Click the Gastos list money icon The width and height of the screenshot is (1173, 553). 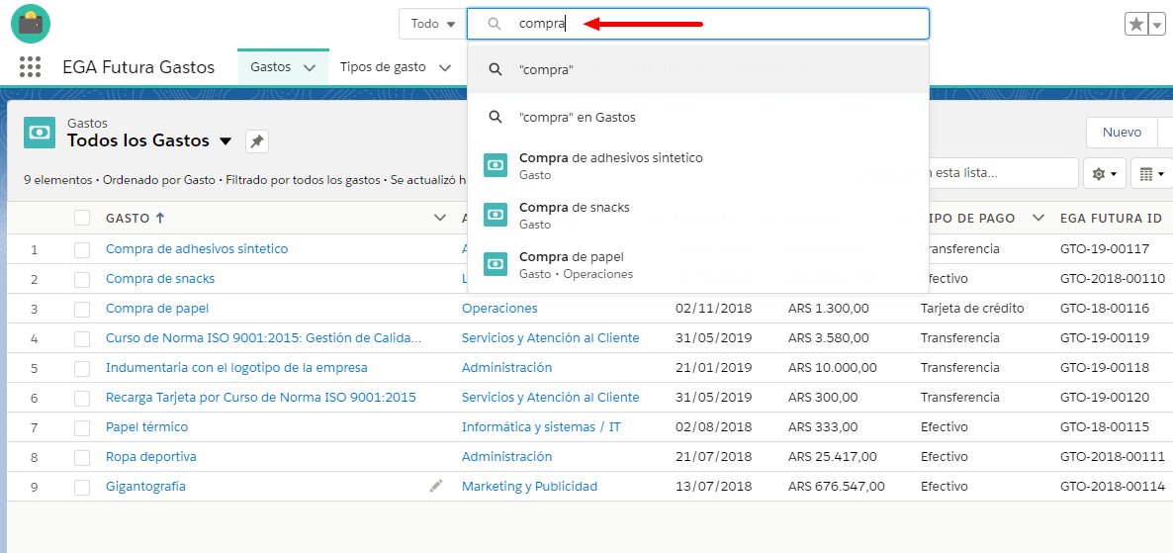(39, 132)
